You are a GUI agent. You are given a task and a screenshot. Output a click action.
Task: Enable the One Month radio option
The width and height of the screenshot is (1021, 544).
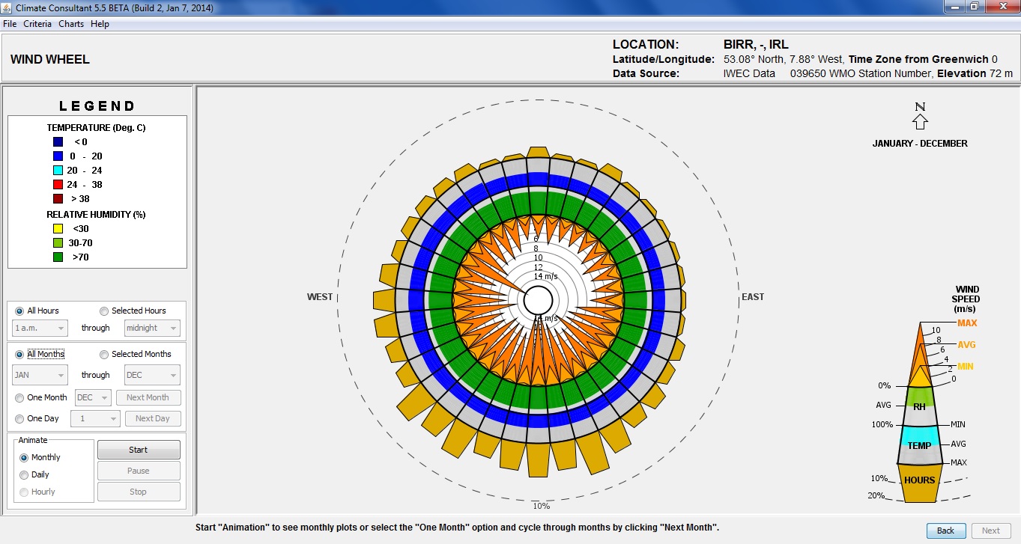pyautogui.click(x=19, y=398)
